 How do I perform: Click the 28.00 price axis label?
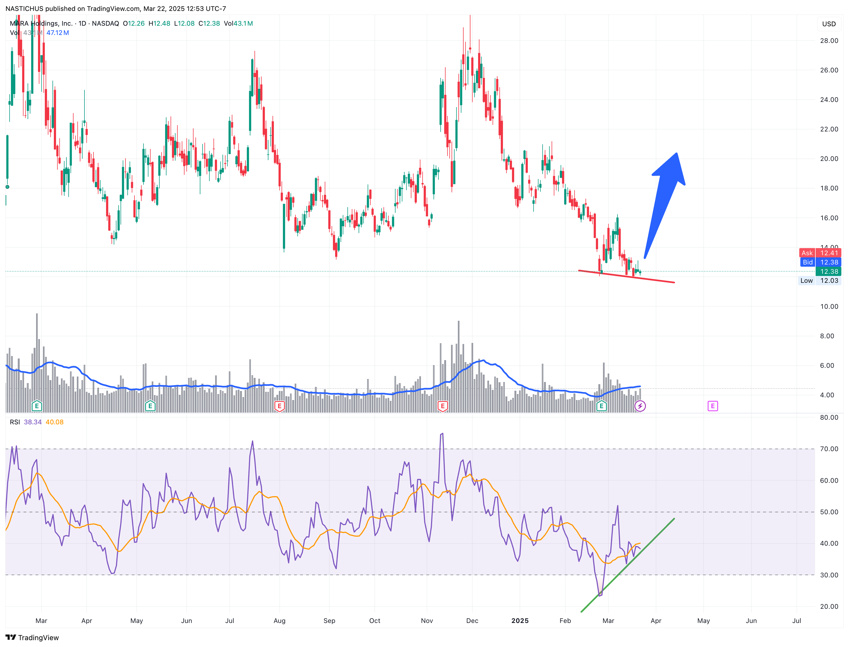(829, 40)
